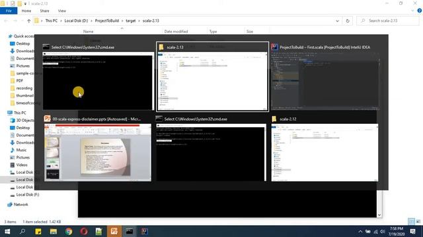Open Google Chrome from the taskbar
This screenshot has height=237, width=423.
click(69, 231)
